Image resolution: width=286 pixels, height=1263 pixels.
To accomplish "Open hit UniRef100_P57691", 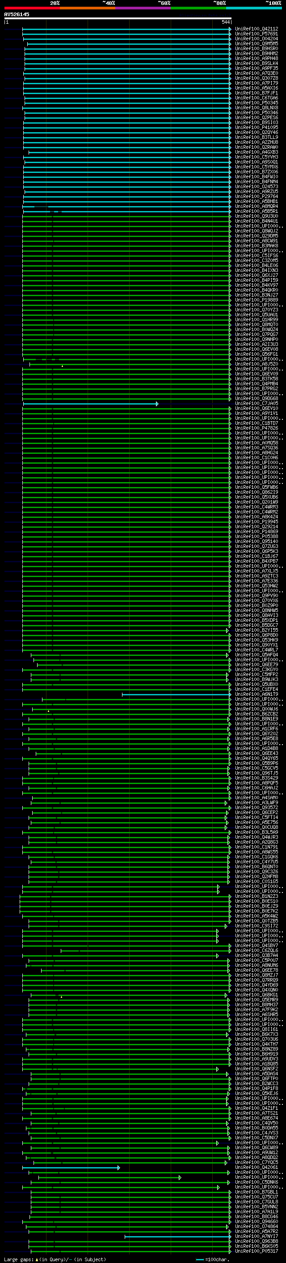I will click(257, 34).
